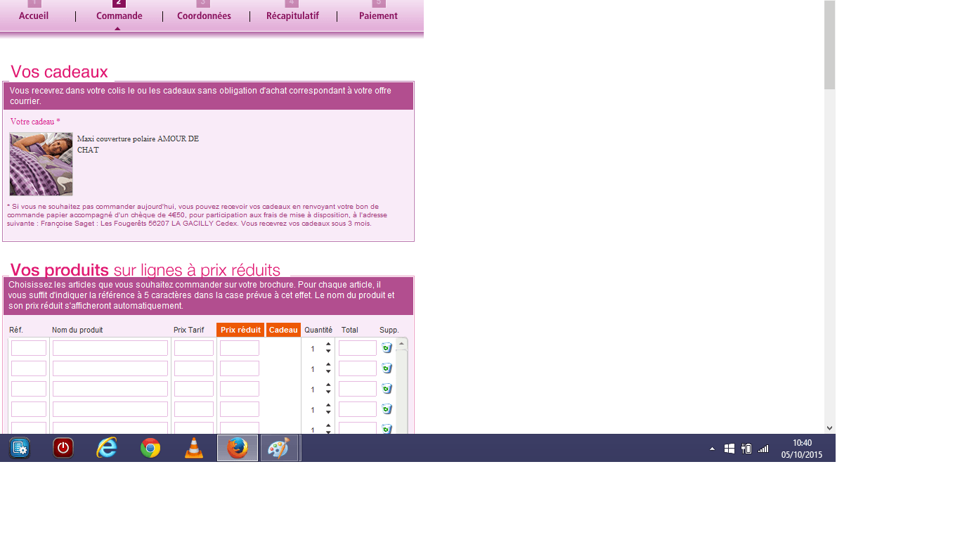960x540 pixels.
Task: Click the page vertical scrollbar down arrow
Action: point(829,427)
